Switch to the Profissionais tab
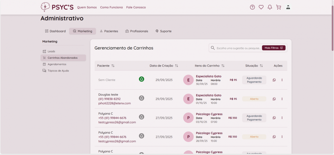 click(x=137, y=31)
